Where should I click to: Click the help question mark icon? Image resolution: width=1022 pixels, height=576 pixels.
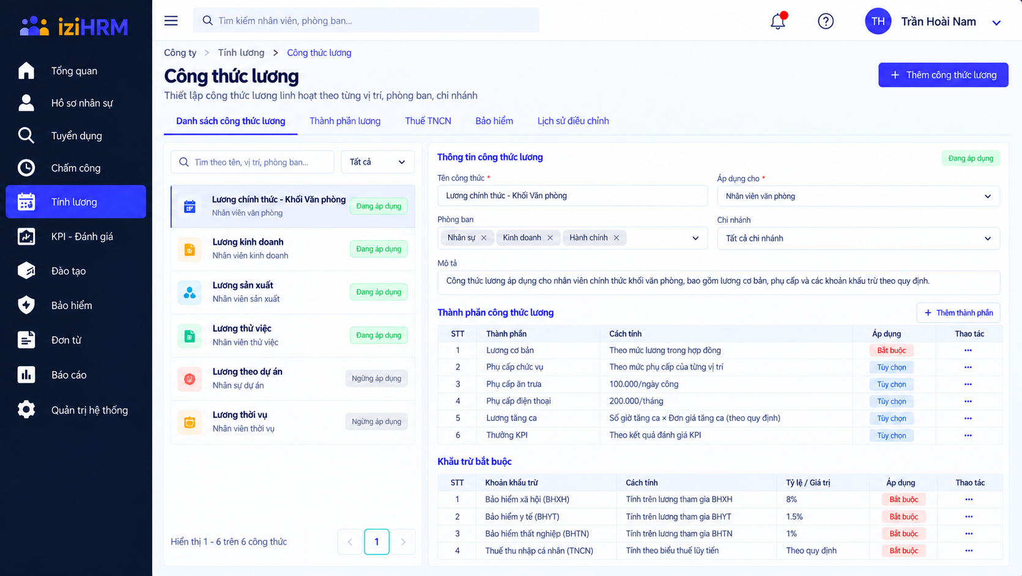(x=826, y=21)
